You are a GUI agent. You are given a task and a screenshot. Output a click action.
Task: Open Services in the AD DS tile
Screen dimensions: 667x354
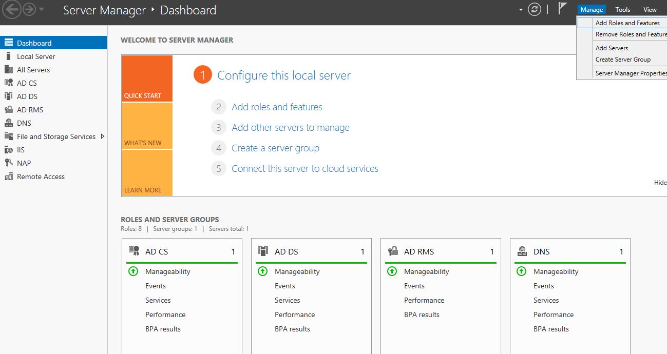[288, 300]
